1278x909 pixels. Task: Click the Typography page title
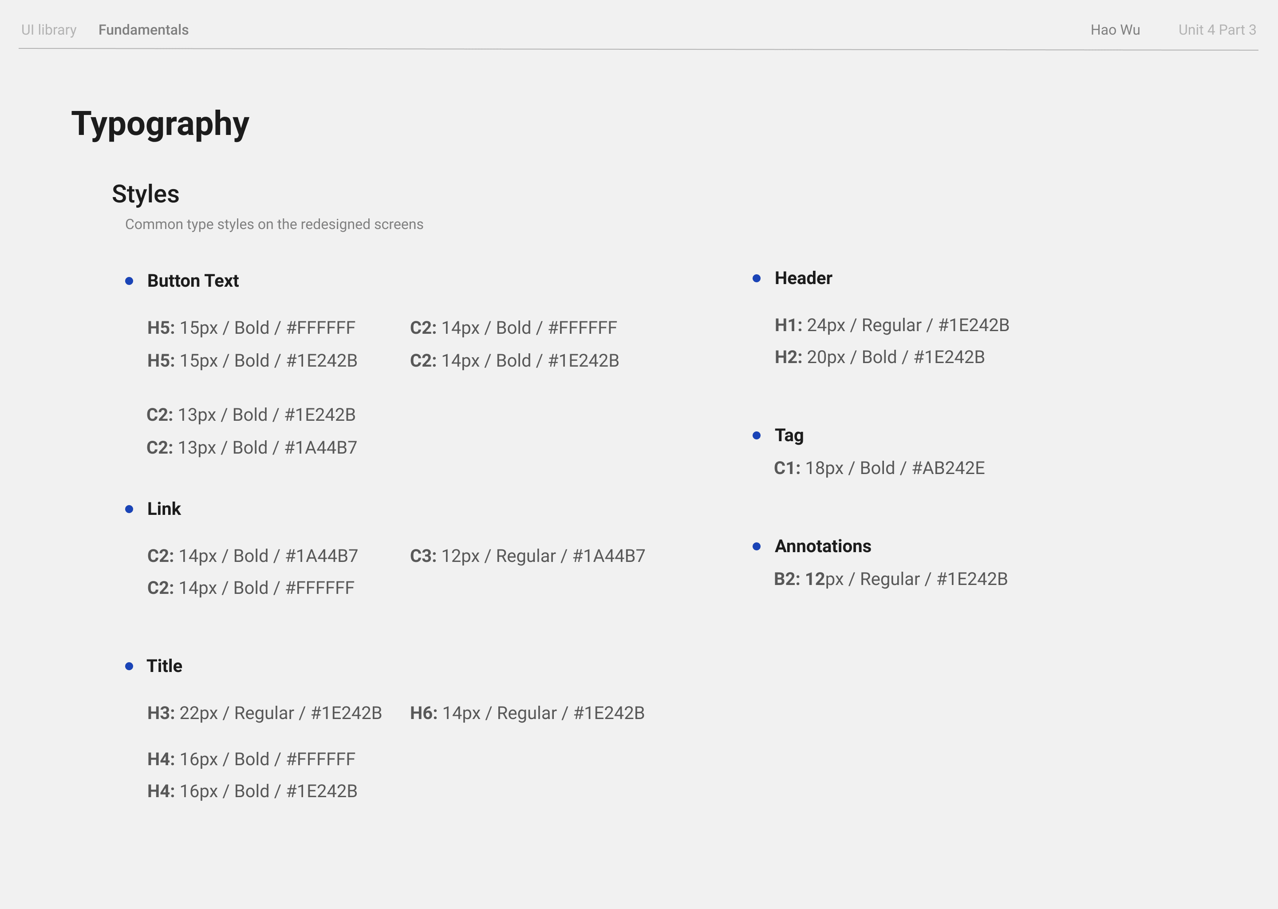[x=160, y=124]
